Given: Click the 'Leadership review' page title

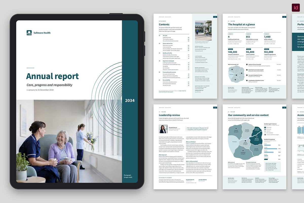Looking at the screenshot, I should point(169,115).
